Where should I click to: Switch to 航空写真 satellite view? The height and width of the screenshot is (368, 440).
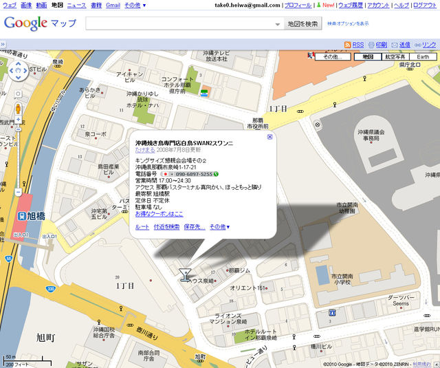tap(395, 56)
